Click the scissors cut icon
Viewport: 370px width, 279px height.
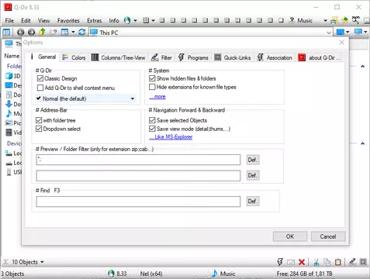316,262
